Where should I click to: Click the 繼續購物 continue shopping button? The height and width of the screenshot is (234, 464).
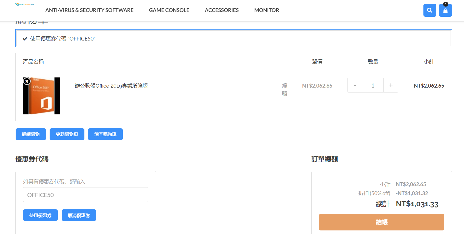click(x=31, y=134)
